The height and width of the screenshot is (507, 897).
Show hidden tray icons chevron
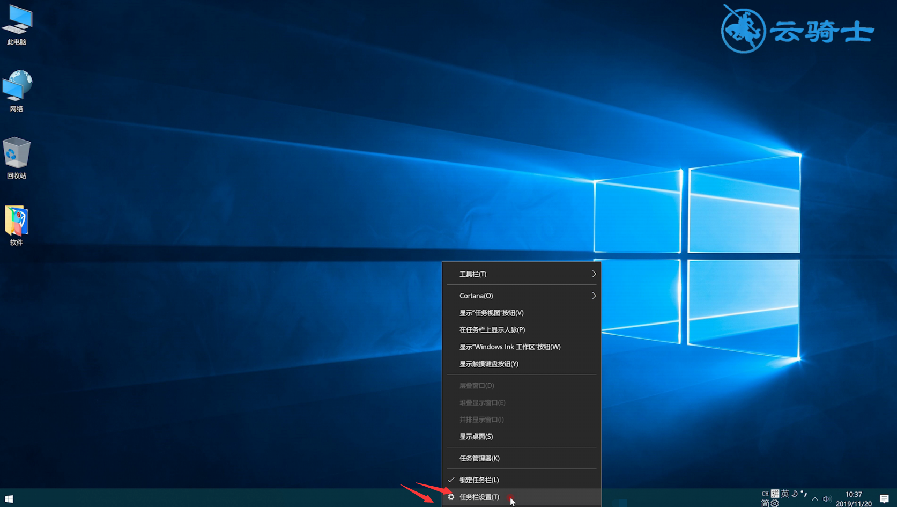(815, 499)
